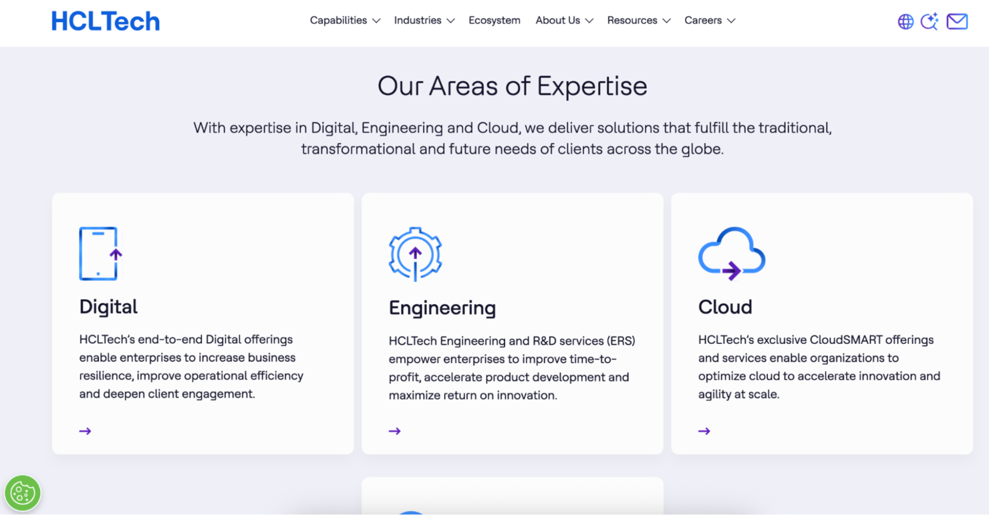Image resolution: width=989 pixels, height=515 pixels.
Task: Open the Capabilities menu
Action: click(338, 20)
